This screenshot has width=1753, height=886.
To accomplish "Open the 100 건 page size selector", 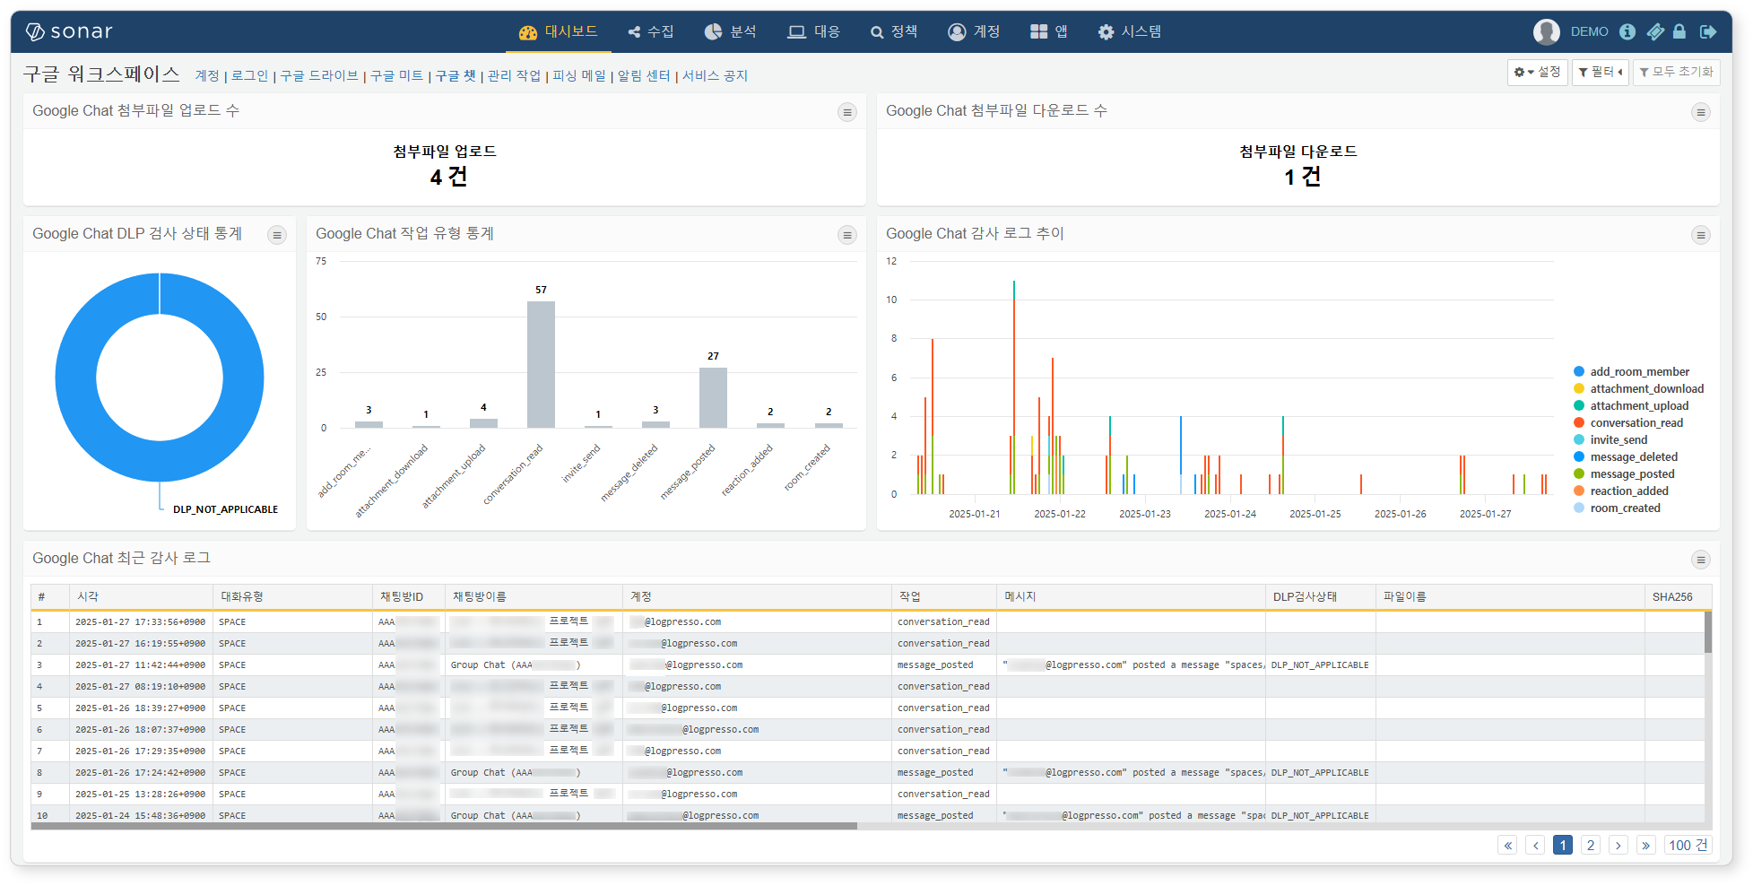I will coord(1688,846).
